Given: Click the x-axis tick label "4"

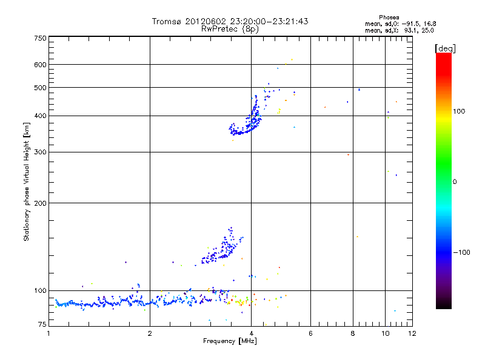Looking at the screenshot, I should pos(252,333).
